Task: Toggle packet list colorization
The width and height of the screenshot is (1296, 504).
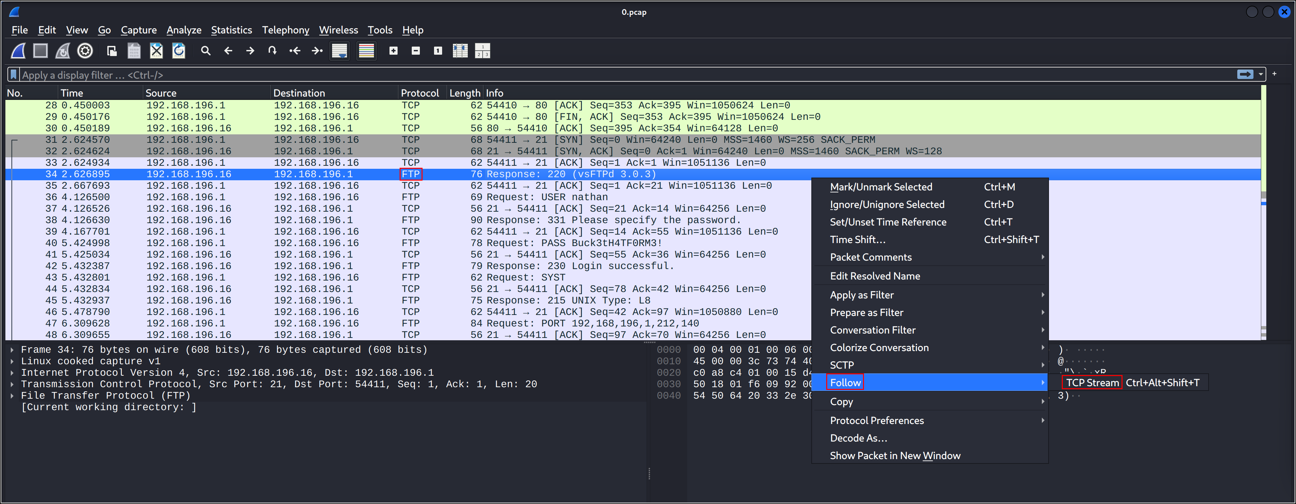Action: (366, 51)
